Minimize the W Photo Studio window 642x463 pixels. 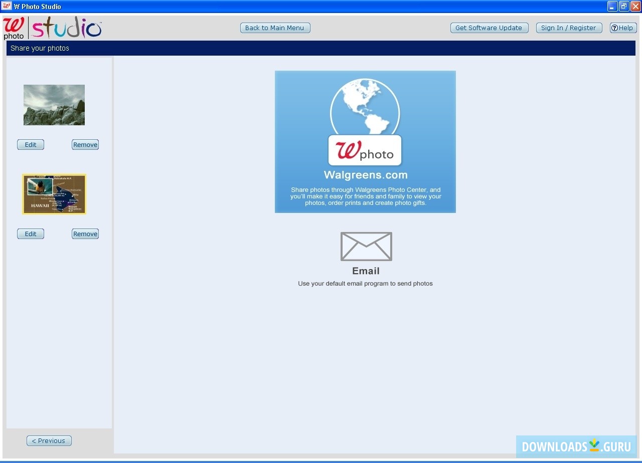[612, 7]
